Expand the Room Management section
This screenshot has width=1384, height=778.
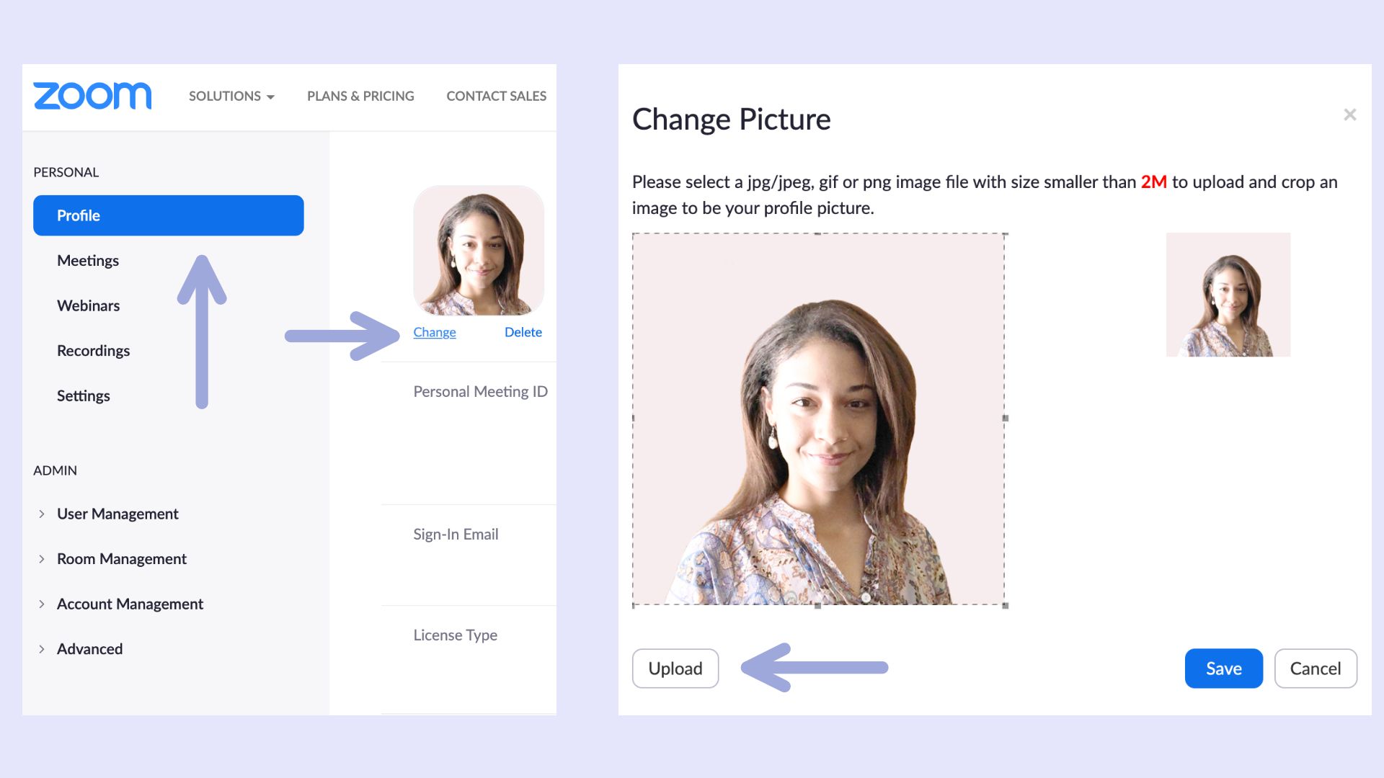pyautogui.click(x=43, y=558)
